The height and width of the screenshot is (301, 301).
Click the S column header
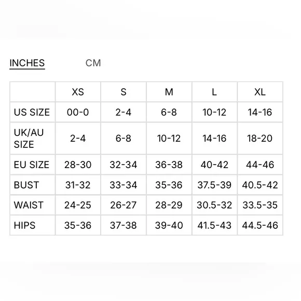(x=124, y=92)
